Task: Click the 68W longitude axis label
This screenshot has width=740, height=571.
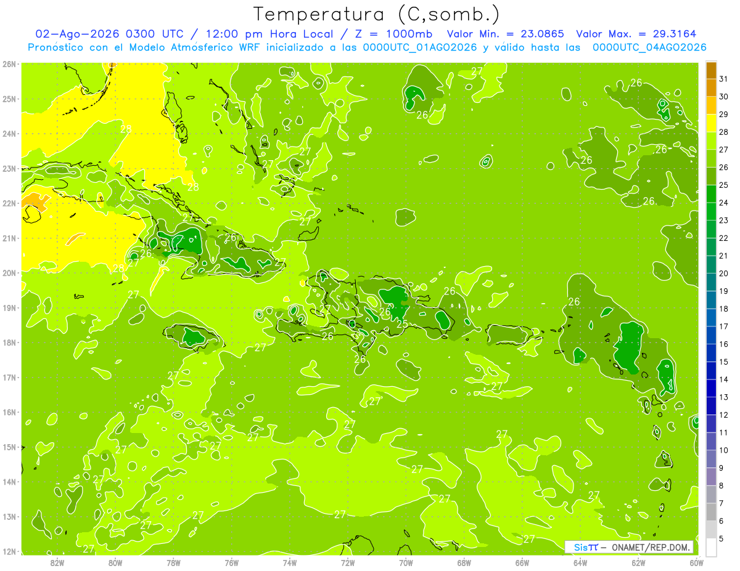Action: pos(464,562)
